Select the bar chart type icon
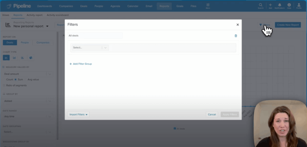The width and height of the screenshot is (307, 147). tap(14, 58)
